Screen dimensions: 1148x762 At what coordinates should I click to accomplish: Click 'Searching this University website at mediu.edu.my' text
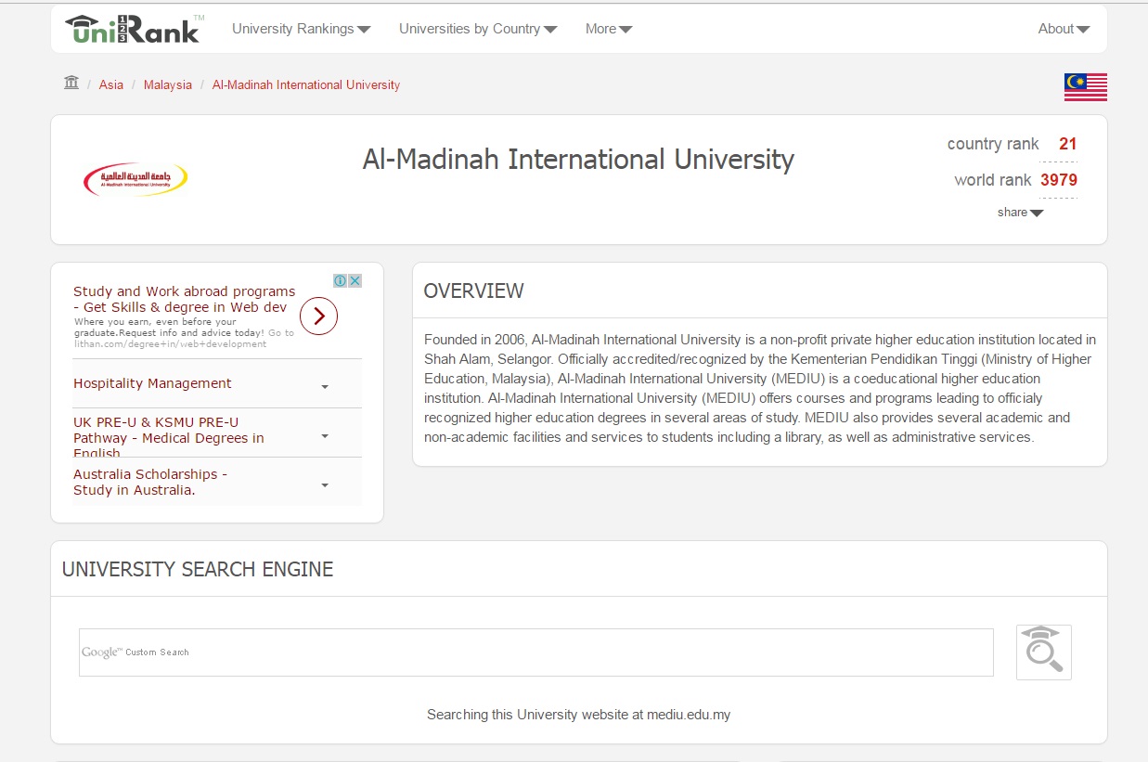tap(578, 715)
